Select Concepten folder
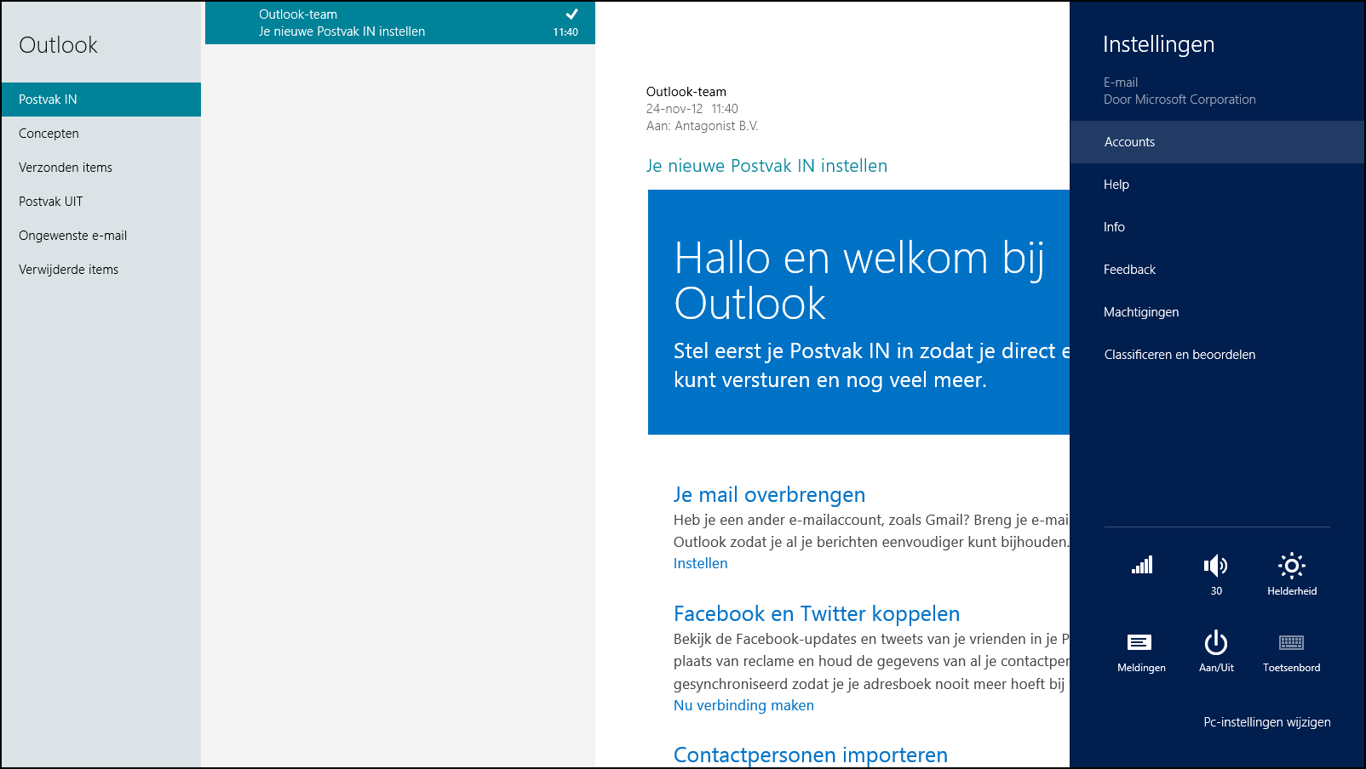This screenshot has height=769, width=1366. tap(101, 134)
